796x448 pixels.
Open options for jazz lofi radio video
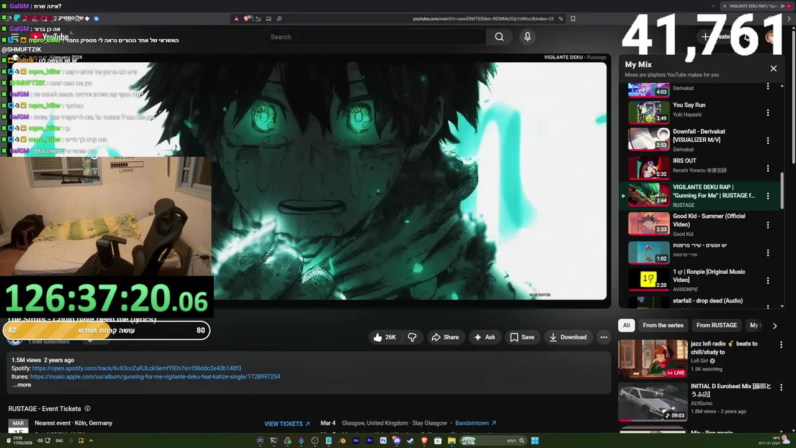(782, 345)
